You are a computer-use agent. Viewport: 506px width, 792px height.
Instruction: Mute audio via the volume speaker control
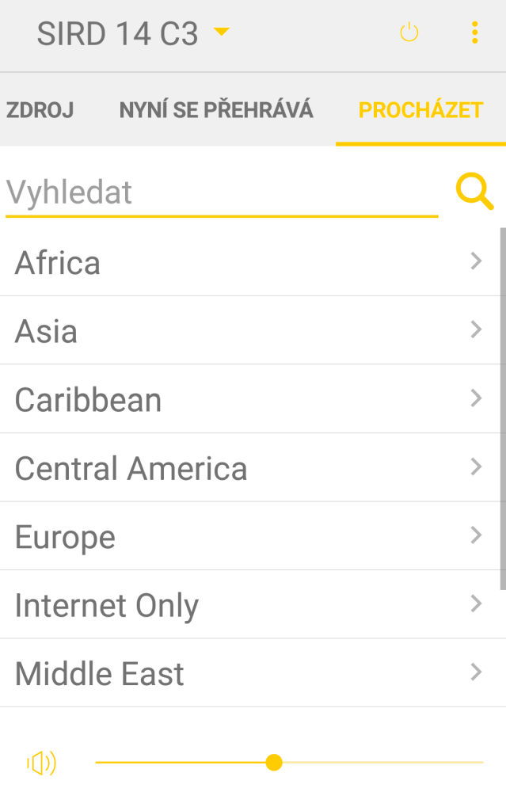pyautogui.click(x=42, y=763)
